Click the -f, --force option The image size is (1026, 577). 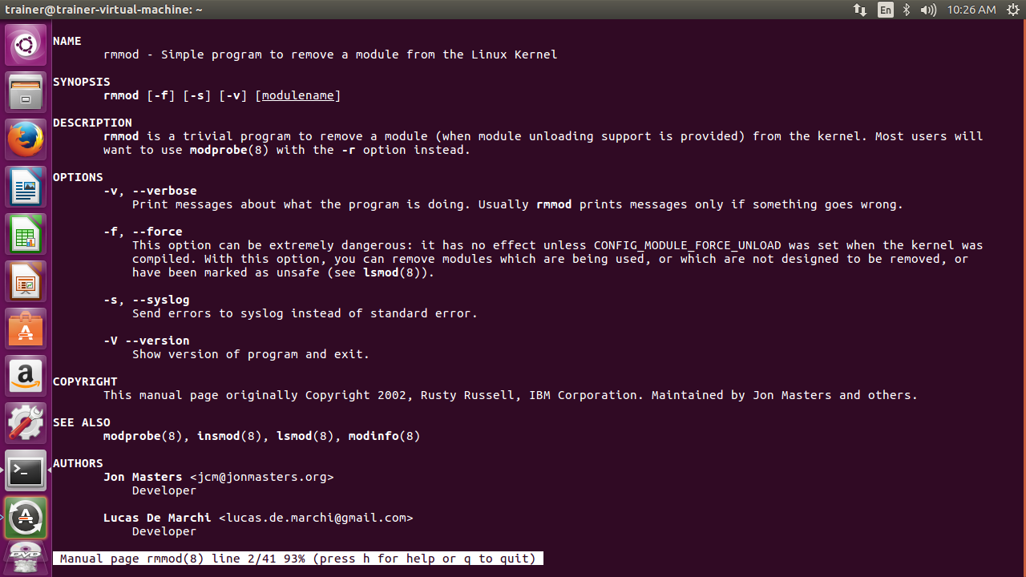click(x=143, y=232)
